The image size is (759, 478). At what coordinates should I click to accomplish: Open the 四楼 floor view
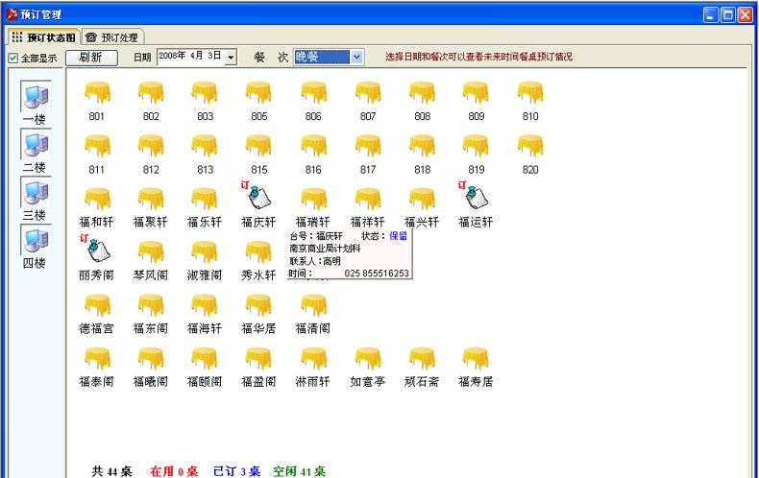pyautogui.click(x=35, y=242)
